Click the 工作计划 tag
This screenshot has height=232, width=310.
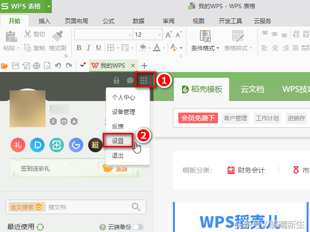coord(267,118)
